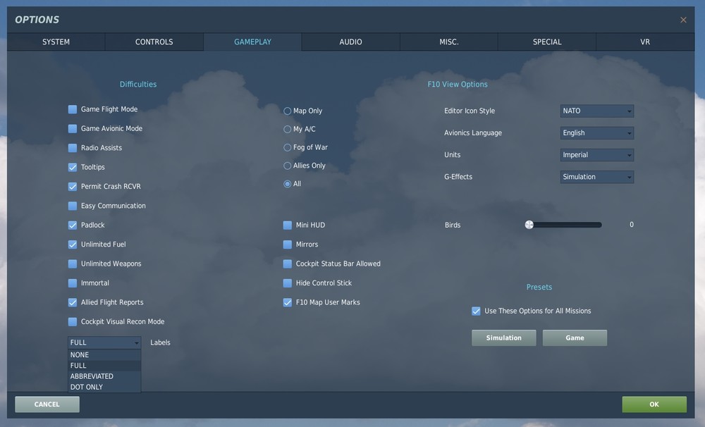Image resolution: width=705 pixels, height=427 pixels.
Task: Expand the G-Effects Simulation dropdown
Action: [x=596, y=177]
